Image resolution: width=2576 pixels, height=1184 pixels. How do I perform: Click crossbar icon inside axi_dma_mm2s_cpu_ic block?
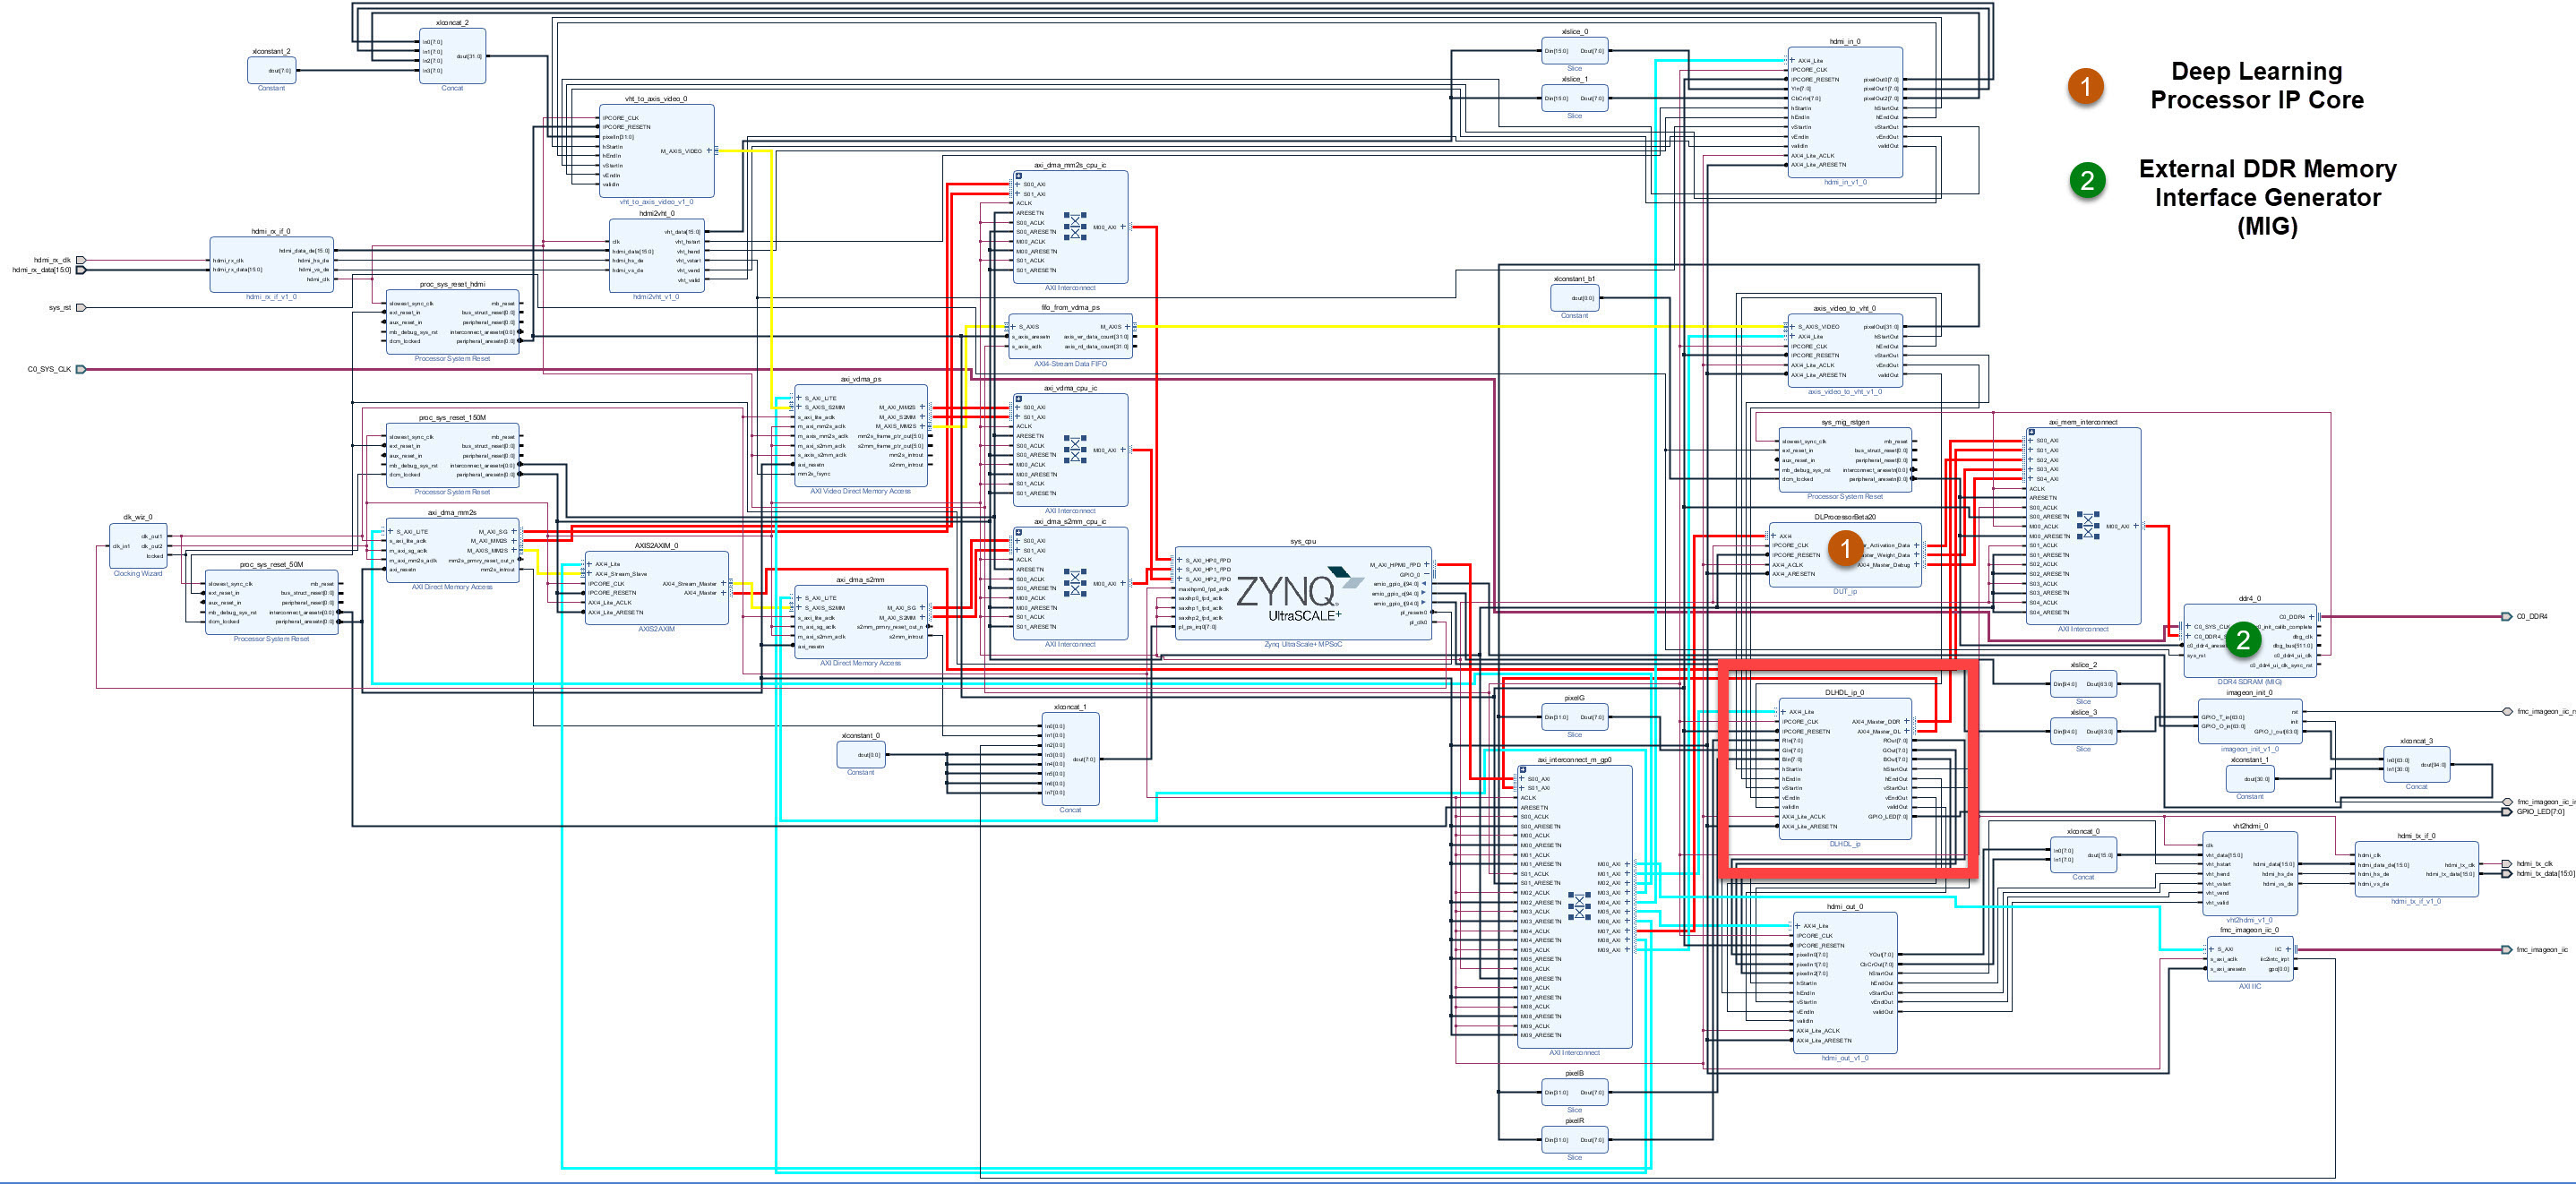pyautogui.click(x=1075, y=227)
